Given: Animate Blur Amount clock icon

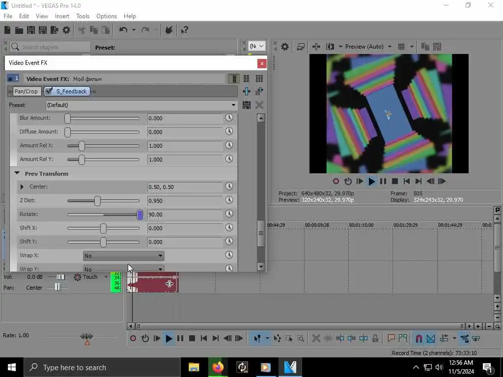Looking at the screenshot, I should tap(229, 118).
